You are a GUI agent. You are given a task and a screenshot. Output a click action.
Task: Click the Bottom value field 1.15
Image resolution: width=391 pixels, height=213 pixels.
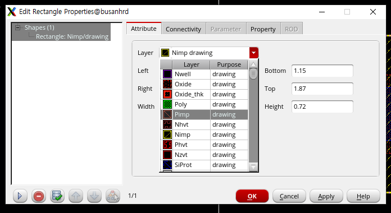[322, 71]
